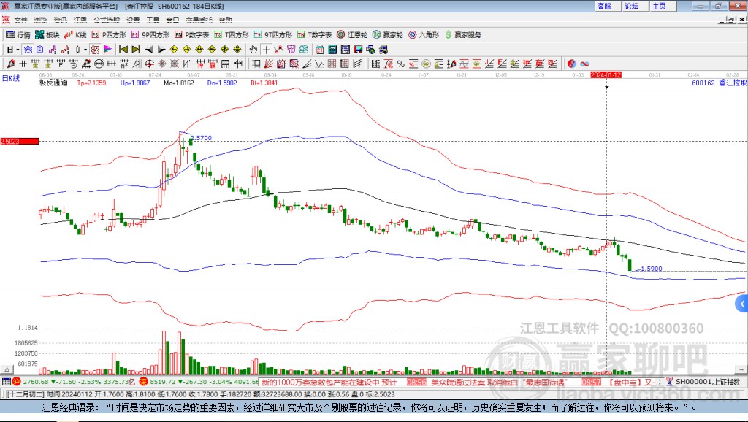Select the red fan lines tool
Screen dimensions: 748x422
(x=269, y=64)
